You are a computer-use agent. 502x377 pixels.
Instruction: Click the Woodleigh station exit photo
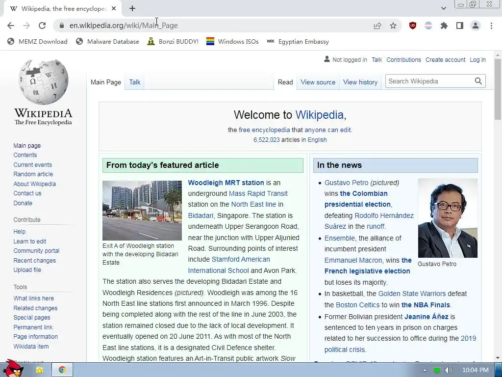[x=142, y=210]
